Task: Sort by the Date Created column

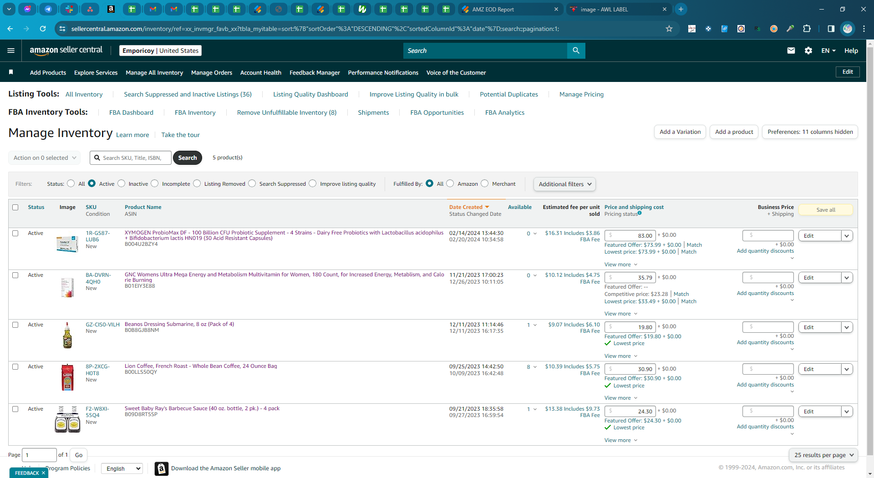Action: (469, 207)
